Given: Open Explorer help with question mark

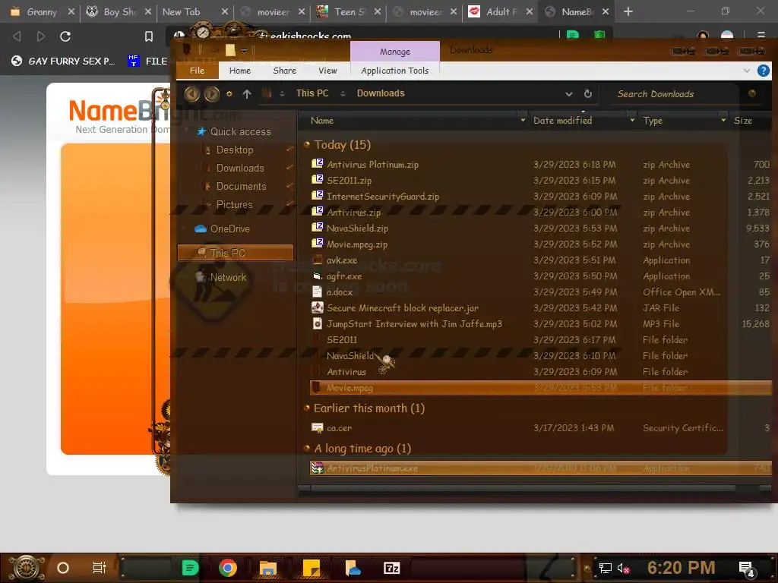Looking at the screenshot, I should tap(763, 71).
